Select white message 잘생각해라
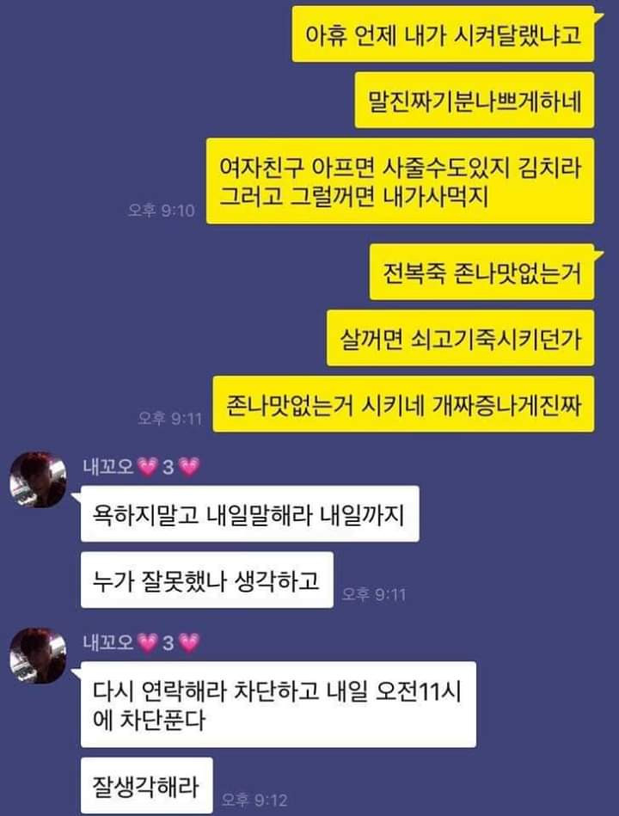 click(147, 786)
